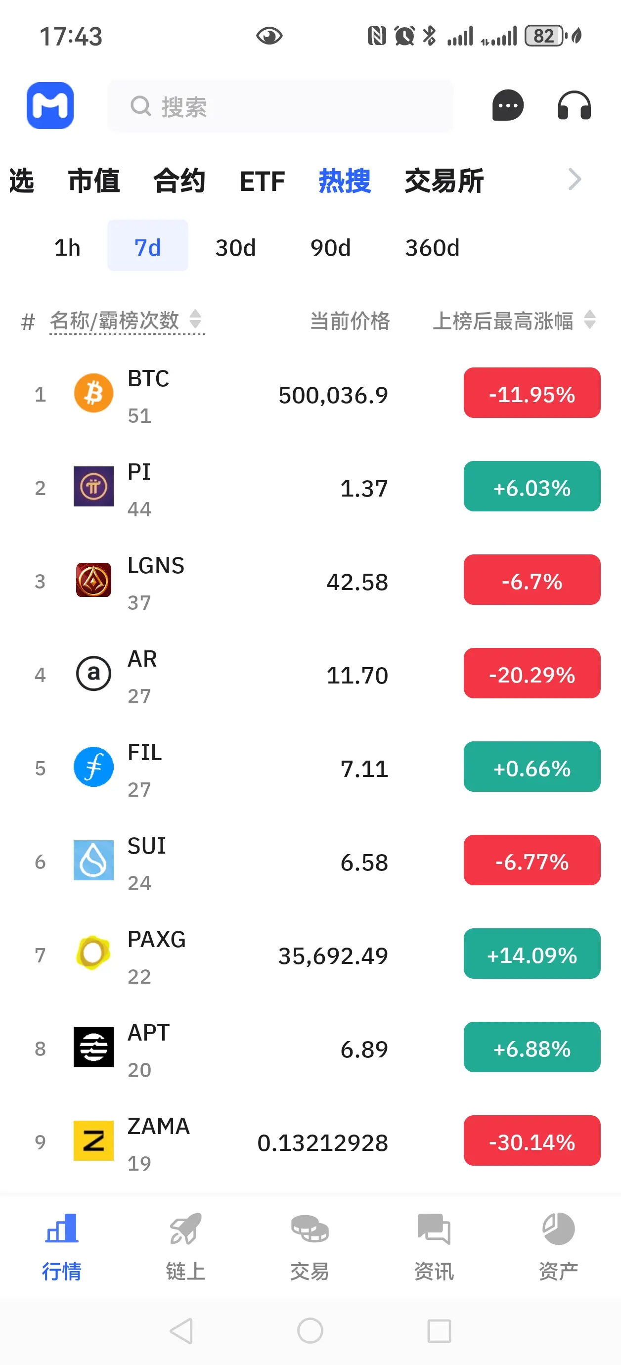Viewport: 621px width, 1365px height.
Task: Switch to the 交易所 tab
Action: (444, 181)
